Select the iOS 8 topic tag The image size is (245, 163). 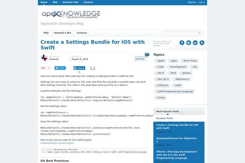point(160,73)
